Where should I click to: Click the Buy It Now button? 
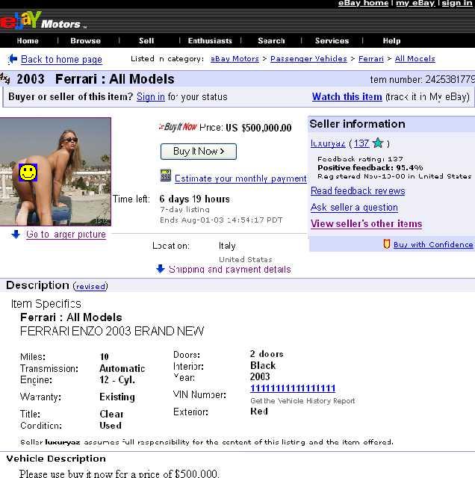199,152
